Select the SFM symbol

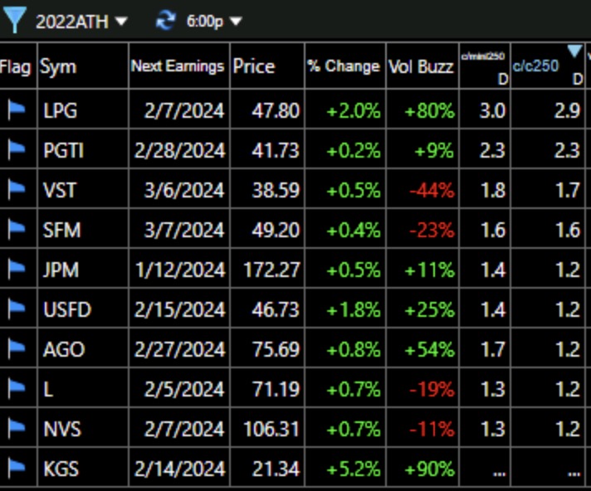click(61, 230)
